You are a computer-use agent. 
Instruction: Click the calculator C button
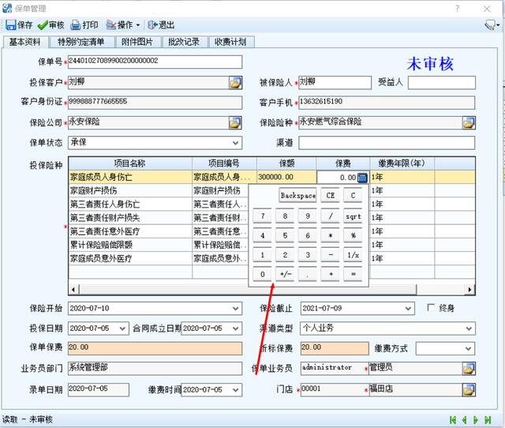point(353,196)
